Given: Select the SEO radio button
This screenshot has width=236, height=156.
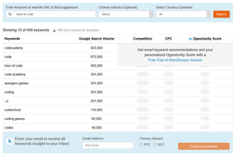Looking at the screenshot, I should click(155, 144).
